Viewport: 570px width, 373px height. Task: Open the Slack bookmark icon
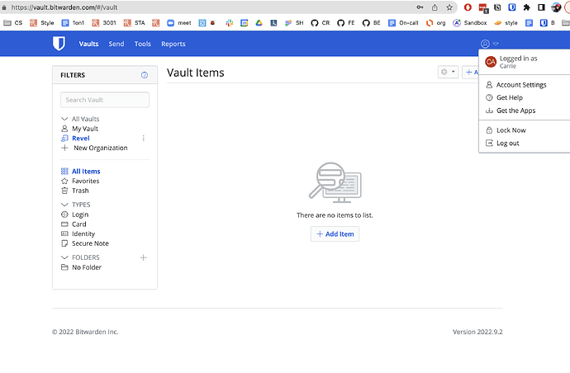pyautogui.click(x=230, y=23)
